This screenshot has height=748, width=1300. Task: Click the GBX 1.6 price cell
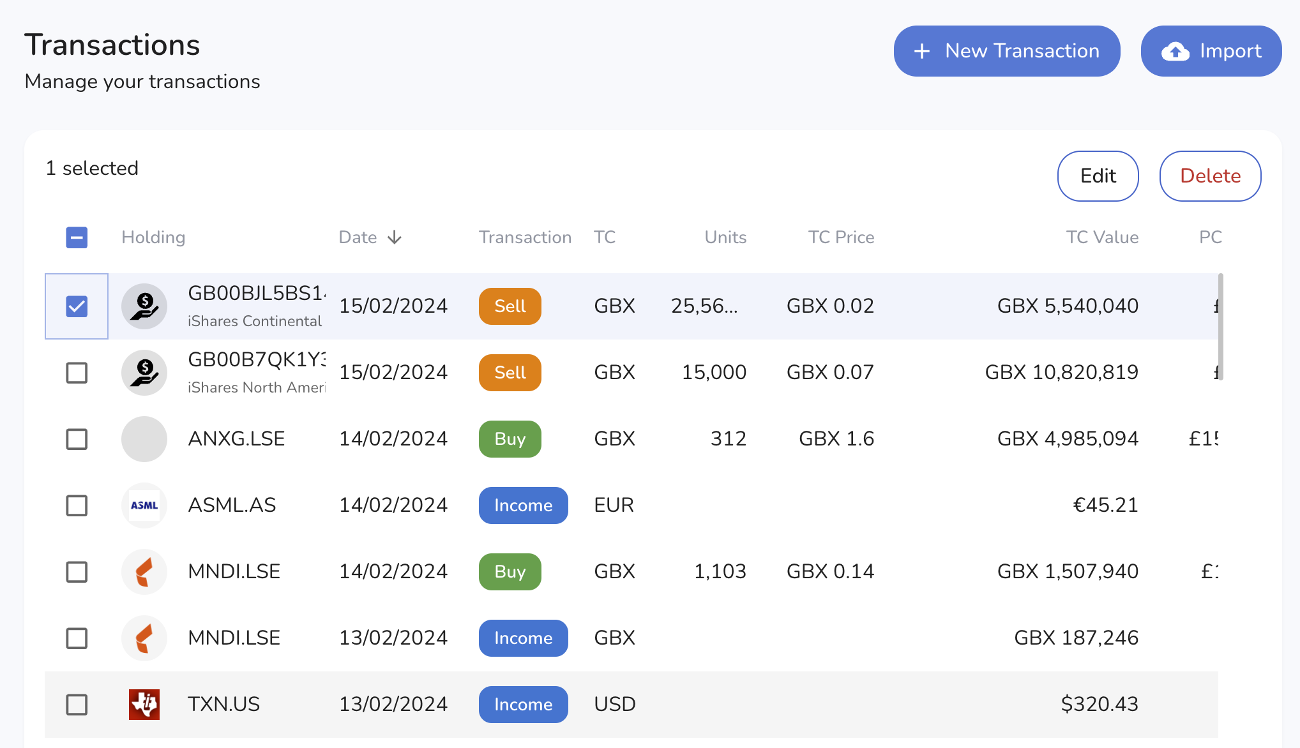(x=836, y=439)
